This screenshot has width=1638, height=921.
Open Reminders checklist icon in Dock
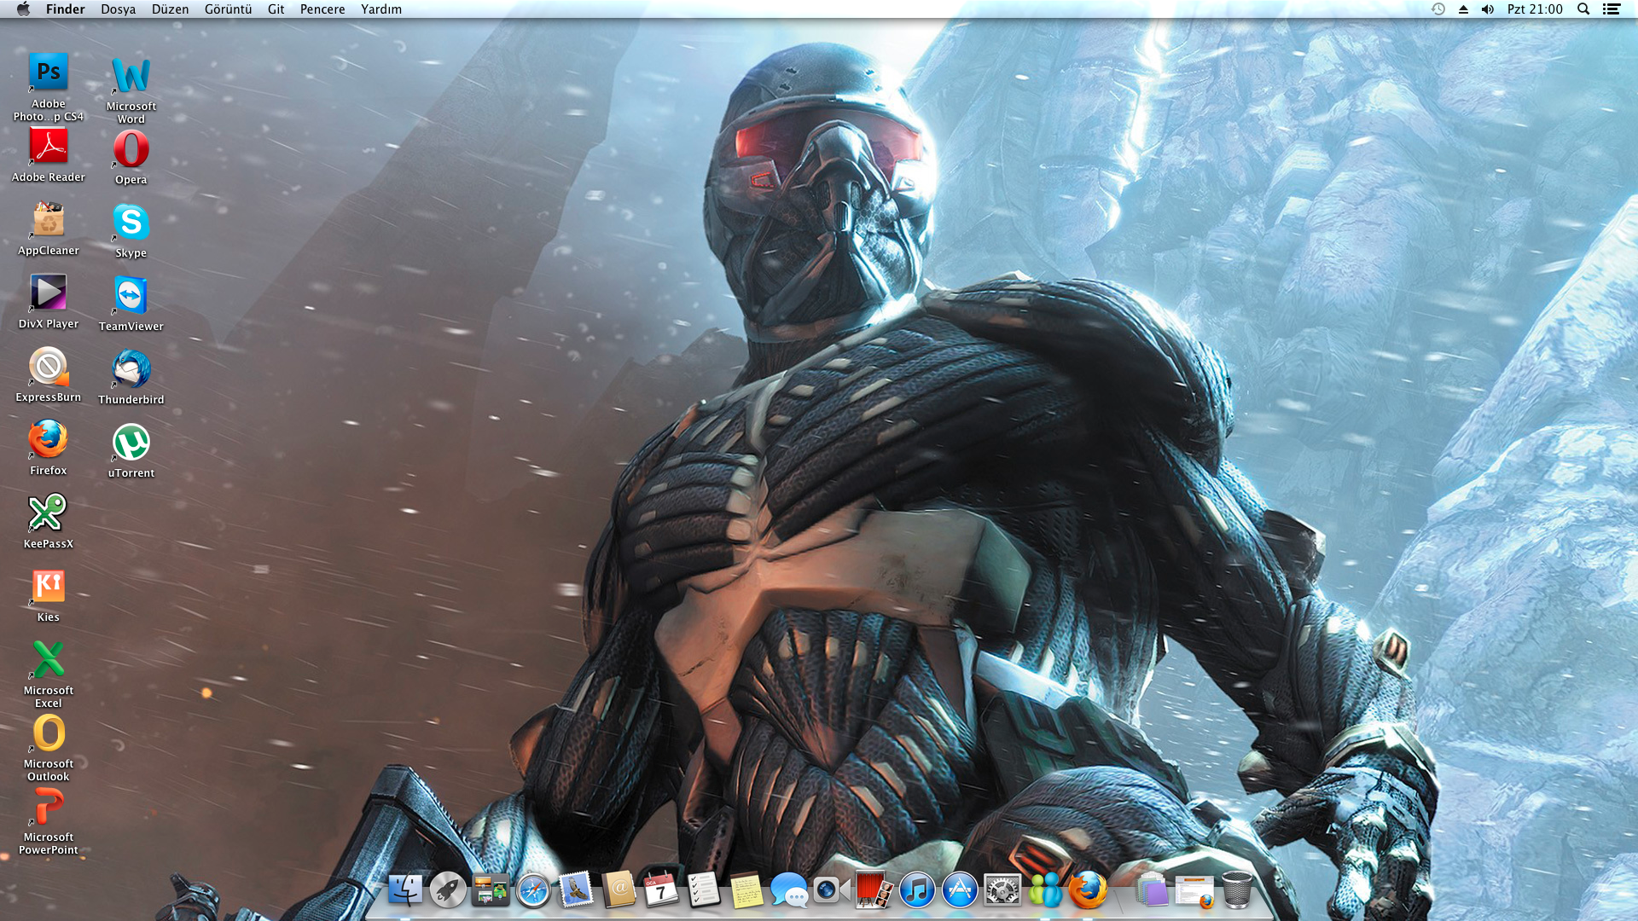pos(704,890)
